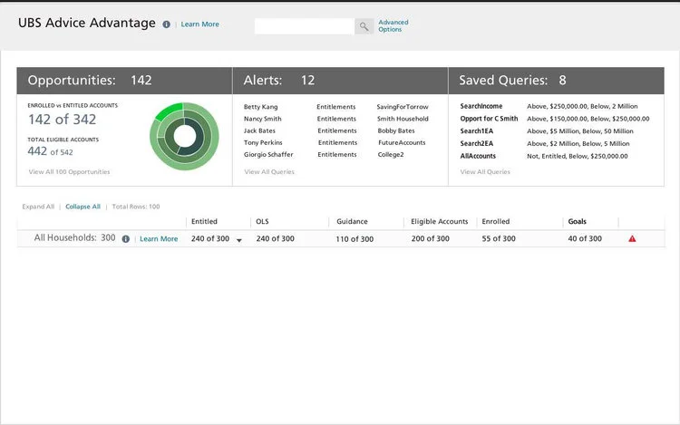Select the Saved Queries: 8 panel header
The width and height of the screenshot is (680, 425).
point(557,81)
